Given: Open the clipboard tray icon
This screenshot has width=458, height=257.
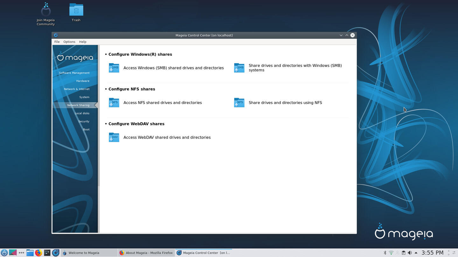Looking at the screenshot, I should [404, 253].
